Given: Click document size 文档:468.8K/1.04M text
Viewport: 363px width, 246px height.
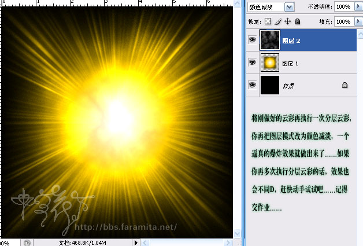Looking at the screenshot, I should click(83, 243).
